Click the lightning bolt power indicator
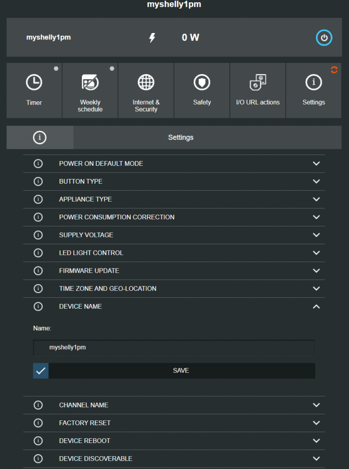The image size is (349, 469). 152,38
